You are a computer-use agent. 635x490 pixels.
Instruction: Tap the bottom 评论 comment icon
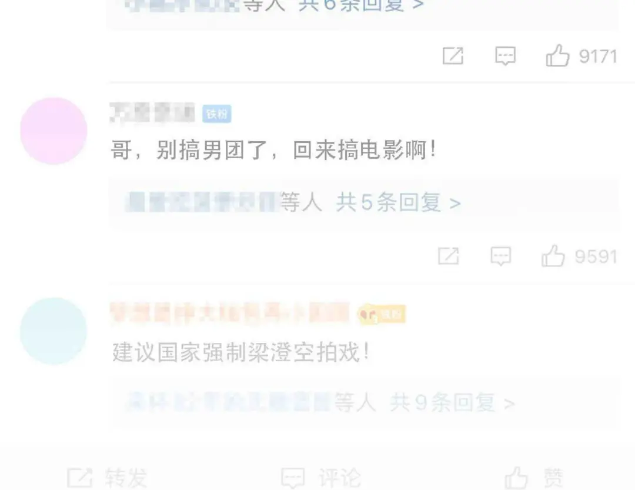(x=293, y=478)
